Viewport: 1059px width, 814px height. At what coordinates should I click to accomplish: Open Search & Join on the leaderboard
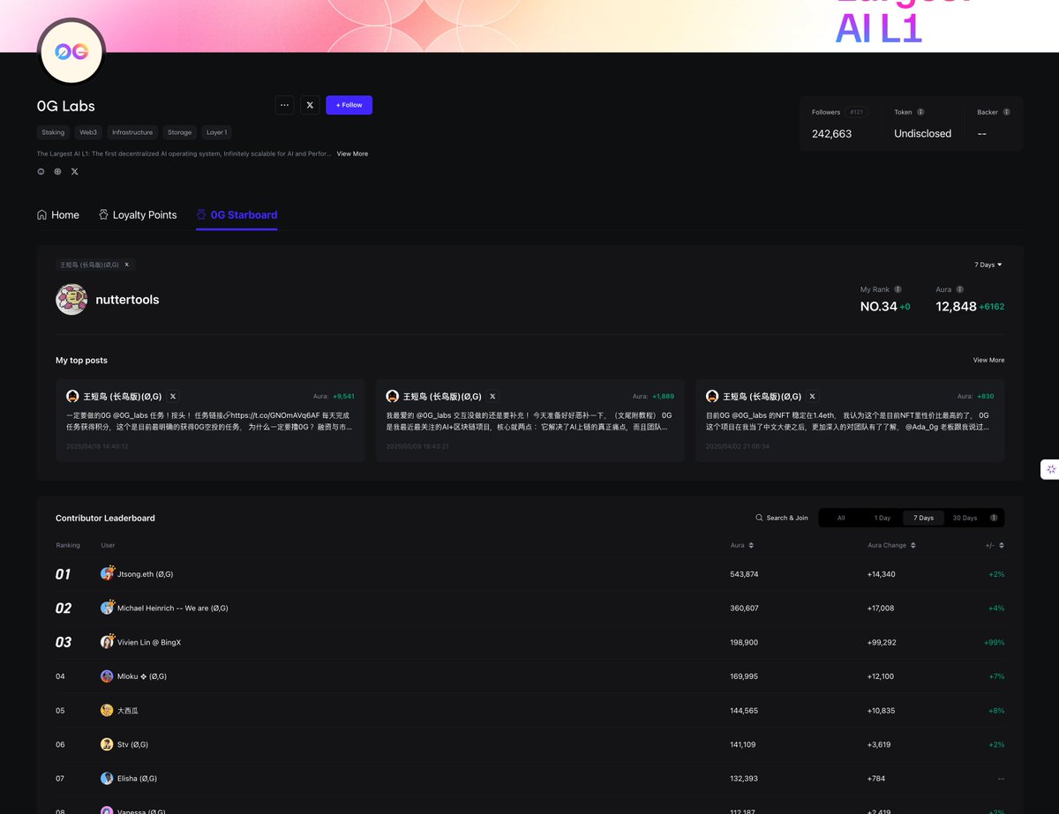pos(782,518)
